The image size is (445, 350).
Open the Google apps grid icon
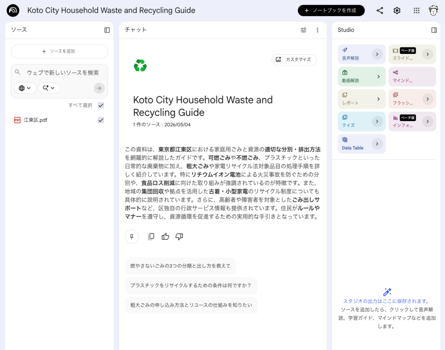[416, 10]
